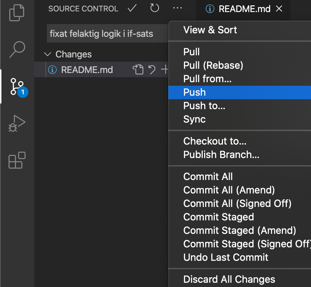
Task: Click the commit checkmark icon
Action: (132, 8)
